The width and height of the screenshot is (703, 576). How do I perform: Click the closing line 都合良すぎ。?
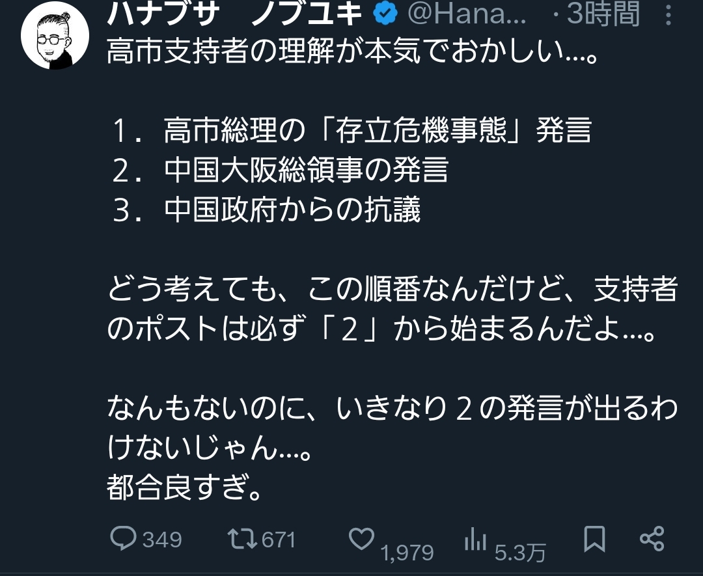coord(184,487)
